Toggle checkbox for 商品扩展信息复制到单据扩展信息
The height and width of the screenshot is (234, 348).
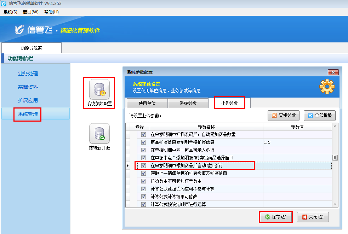coord(144,142)
